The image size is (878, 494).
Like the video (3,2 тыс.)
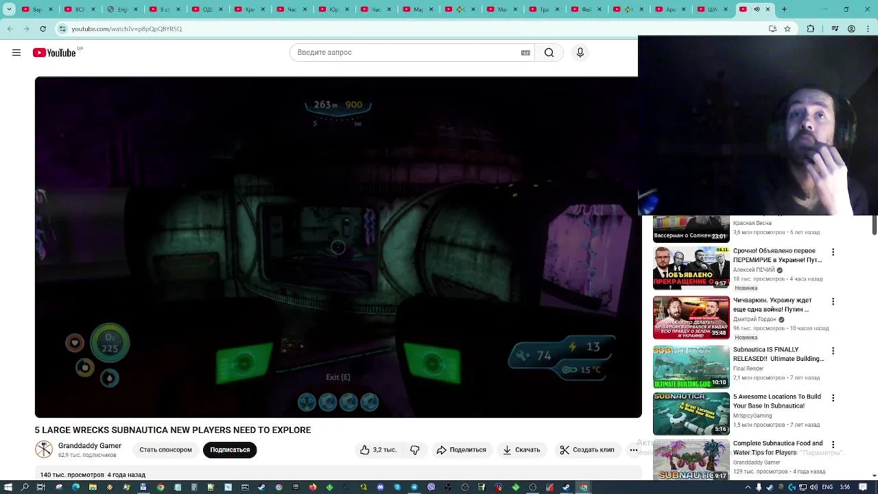coord(378,450)
